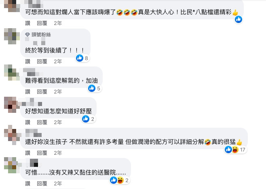Reply to the 終於等到後續了 comment

point(42,61)
